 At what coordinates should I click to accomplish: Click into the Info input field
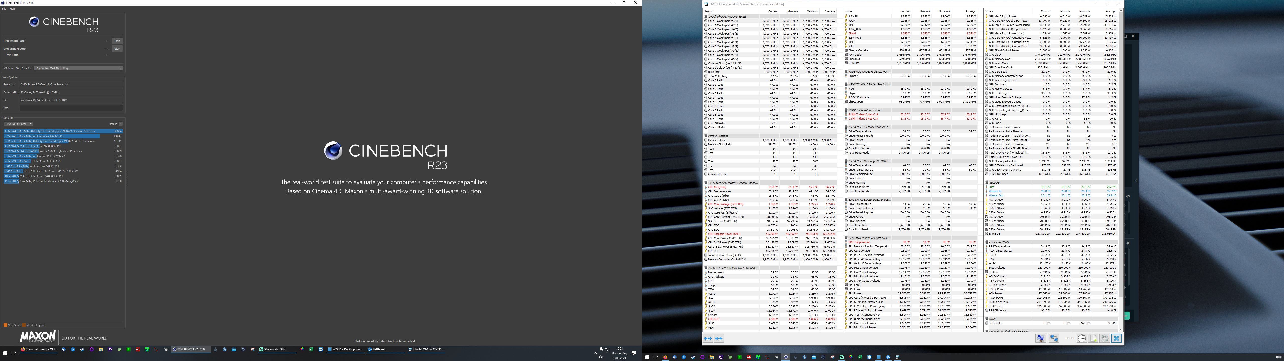[71, 108]
